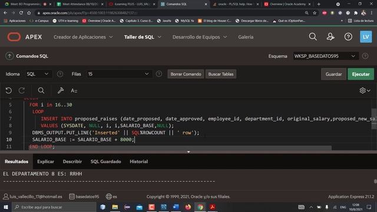This screenshot has height=212, width=377.
Task: Click the up arrow beside Comandos SQL
Action: point(9,56)
